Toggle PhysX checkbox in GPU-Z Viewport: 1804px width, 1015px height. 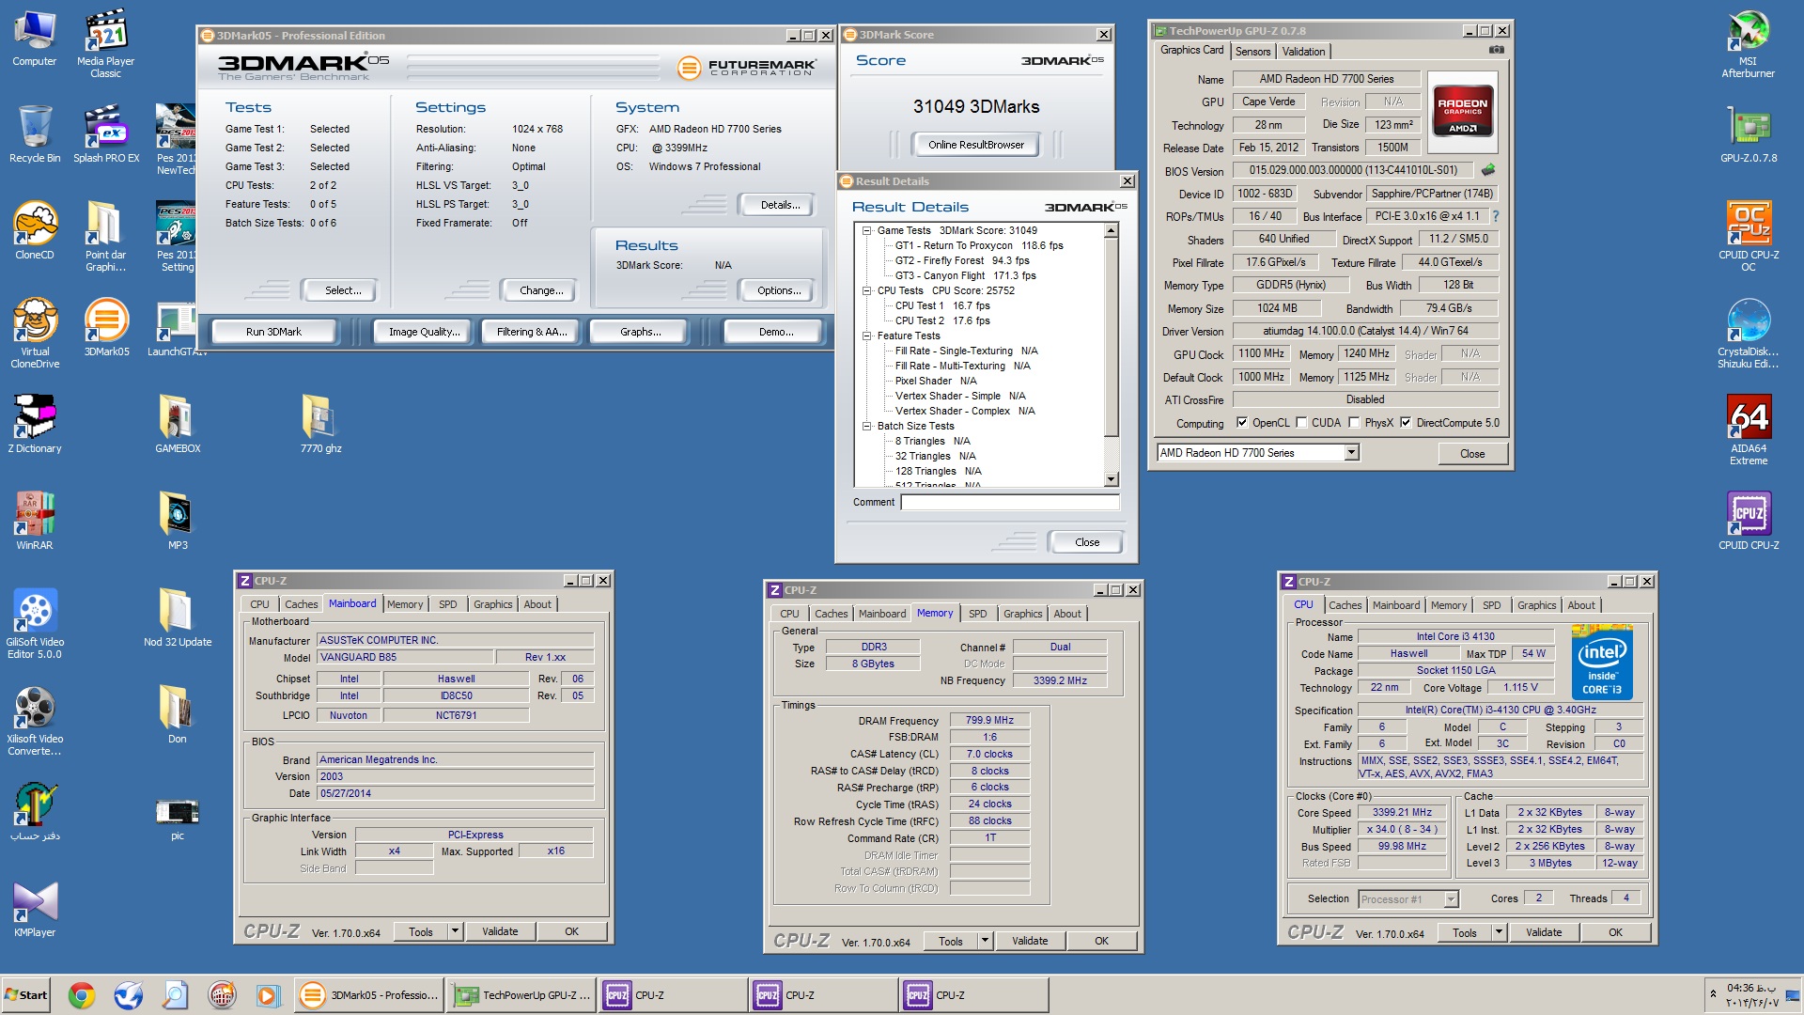coord(1354,423)
